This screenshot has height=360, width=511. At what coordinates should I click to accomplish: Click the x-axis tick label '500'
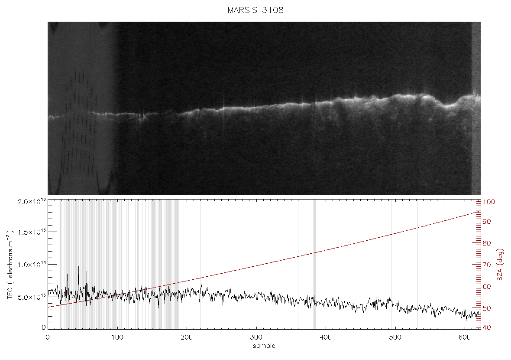click(x=395, y=337)
